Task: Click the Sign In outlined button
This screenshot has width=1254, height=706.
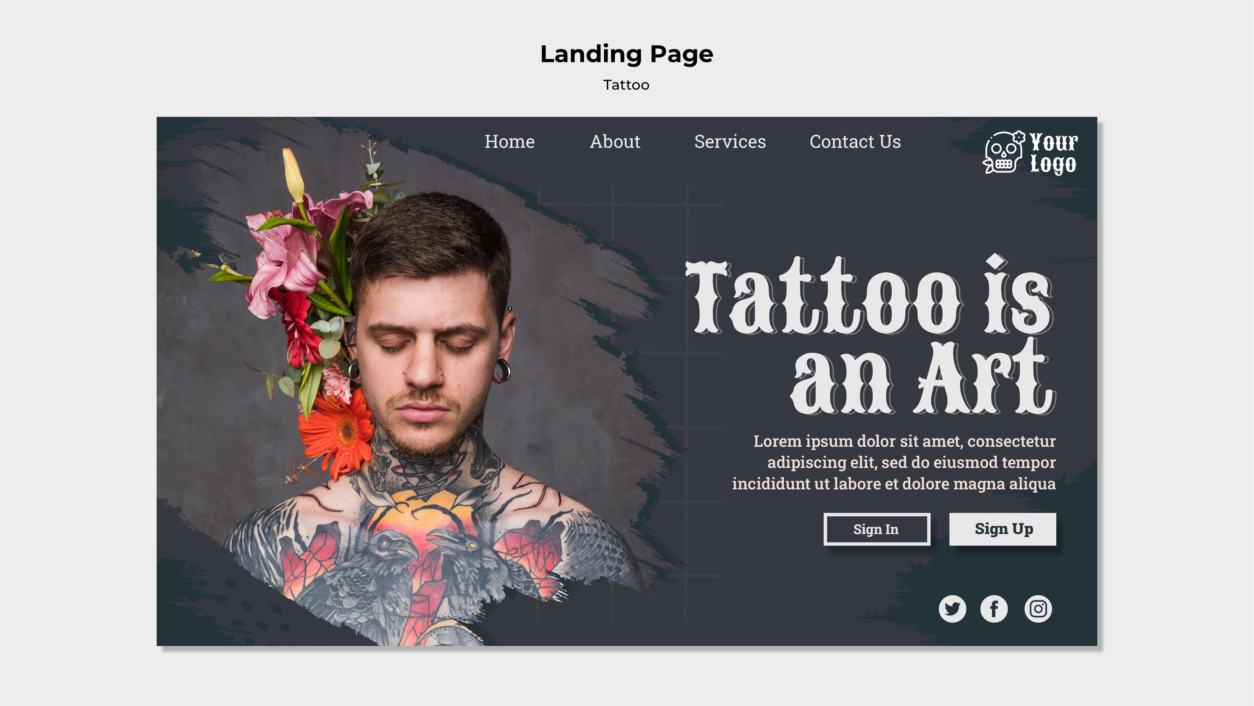Action: [x=877, y=528]
